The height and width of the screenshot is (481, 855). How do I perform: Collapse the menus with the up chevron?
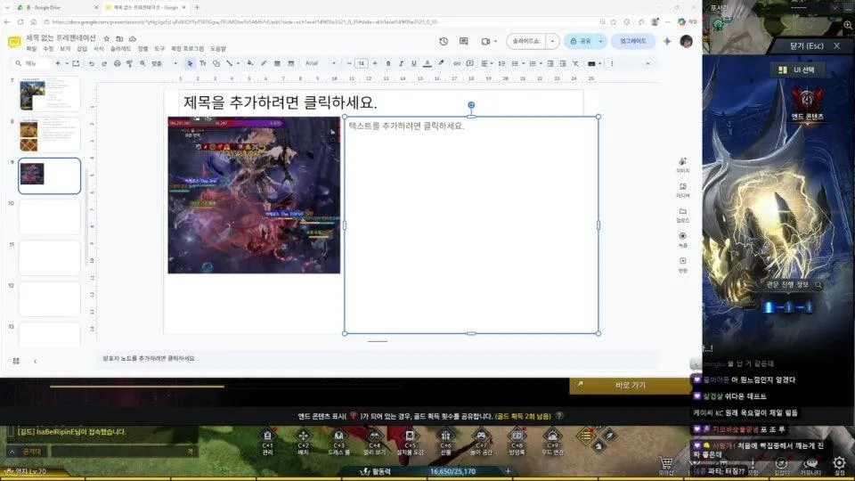647,64
